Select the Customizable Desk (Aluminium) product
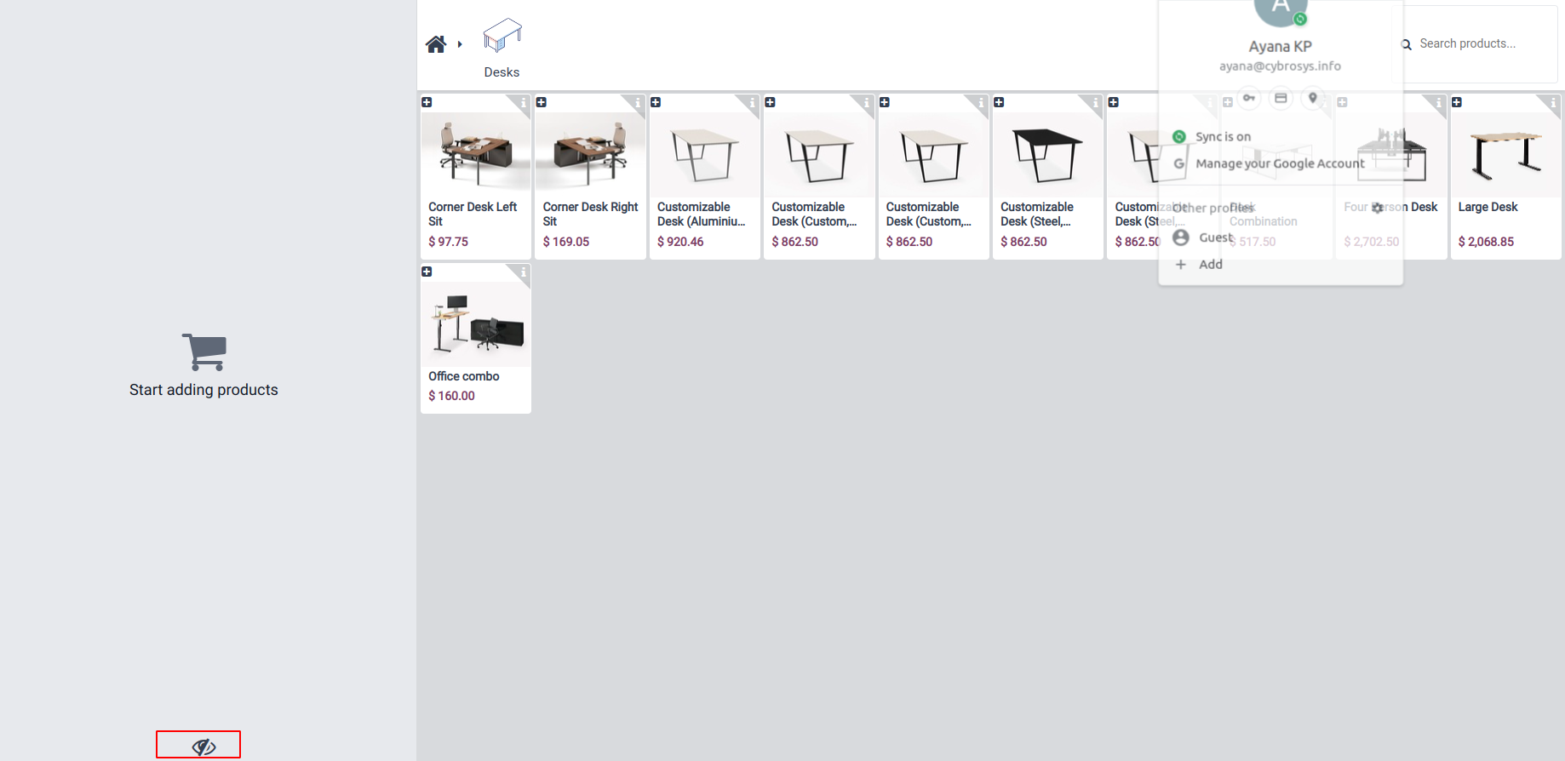This screenshot has width=1565, height=761. (x=705, y=176)
